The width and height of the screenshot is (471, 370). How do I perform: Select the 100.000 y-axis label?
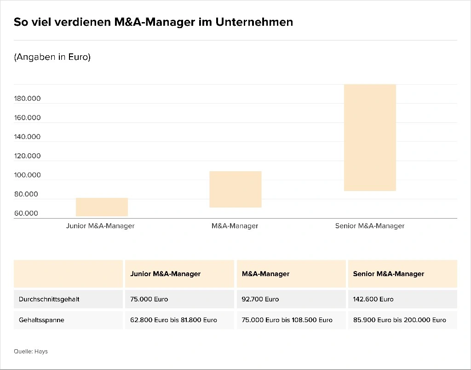(x=28, y=175)
